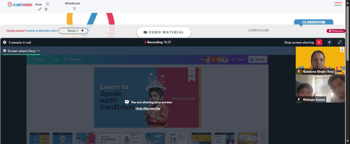Select the Classroom tab
Viewport: 350px width, 144px height.
pyautogui.click(x=314, y=22)
